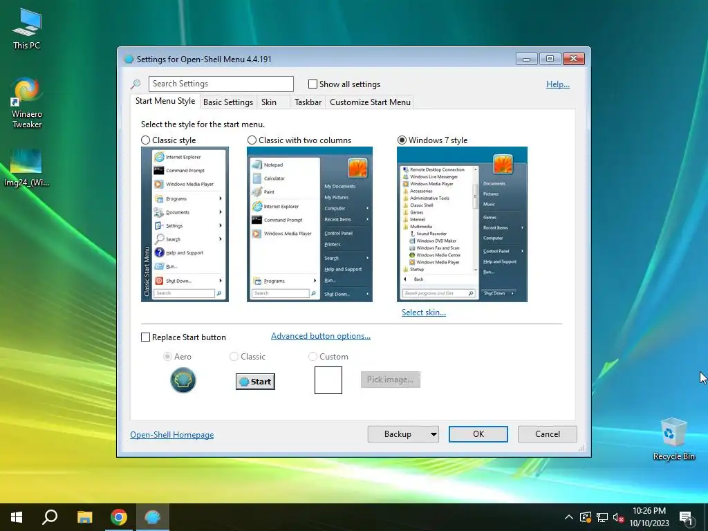Open Advanced button options link
The width and height of the screenshot is (708, 531).
(x=321, y=336)
